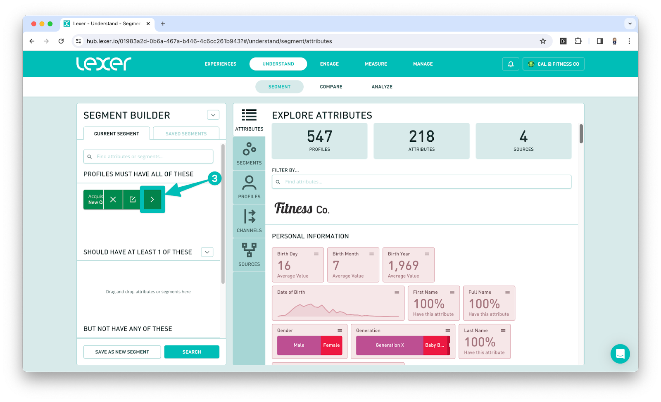Image resolution: width=661 pixels, height=402 pixels.
Task: Collapse the Segment Builder panel dropdown
Action: [213, 115]
